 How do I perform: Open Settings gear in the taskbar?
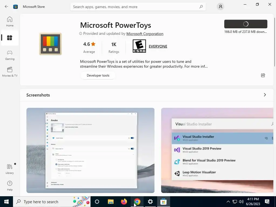tap(150, 202)
